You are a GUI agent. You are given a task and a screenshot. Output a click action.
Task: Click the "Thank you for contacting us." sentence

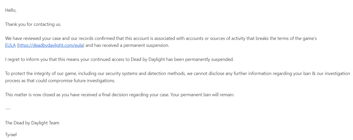(x=33, y=25)
